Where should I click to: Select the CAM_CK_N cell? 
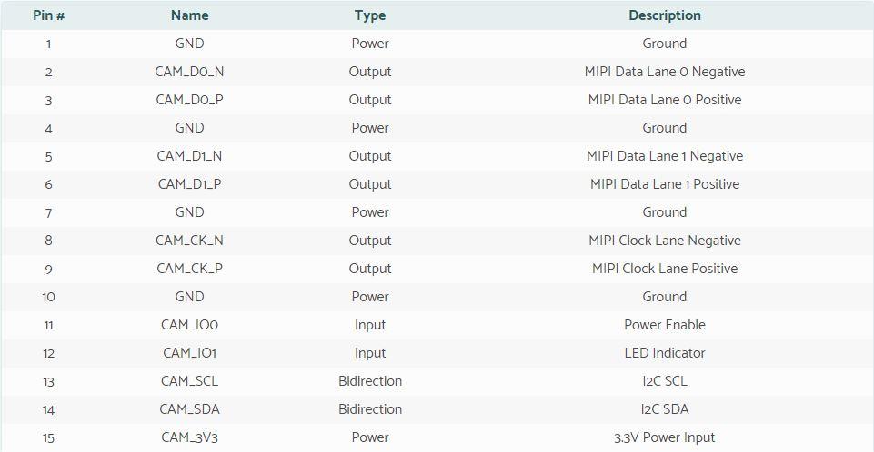(189, 241)
